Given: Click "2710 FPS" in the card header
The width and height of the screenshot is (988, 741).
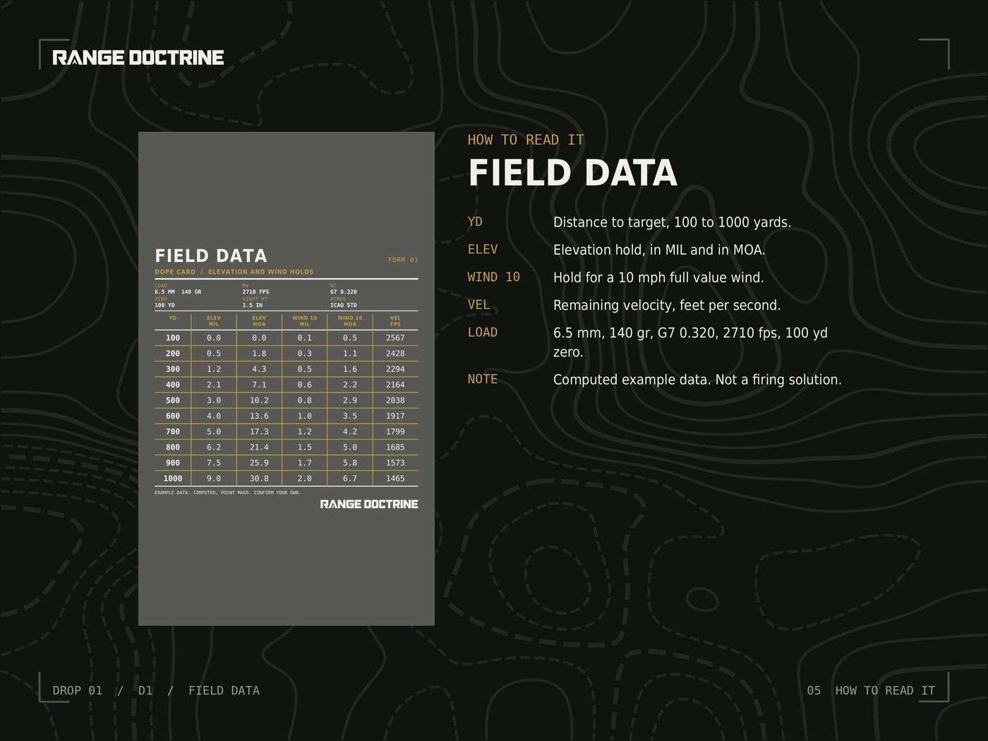Looking at the screenshot, I should pos(255,291).
